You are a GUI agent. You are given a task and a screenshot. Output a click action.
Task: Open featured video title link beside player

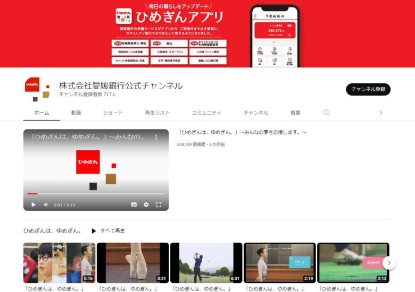(x=242, y=132)
